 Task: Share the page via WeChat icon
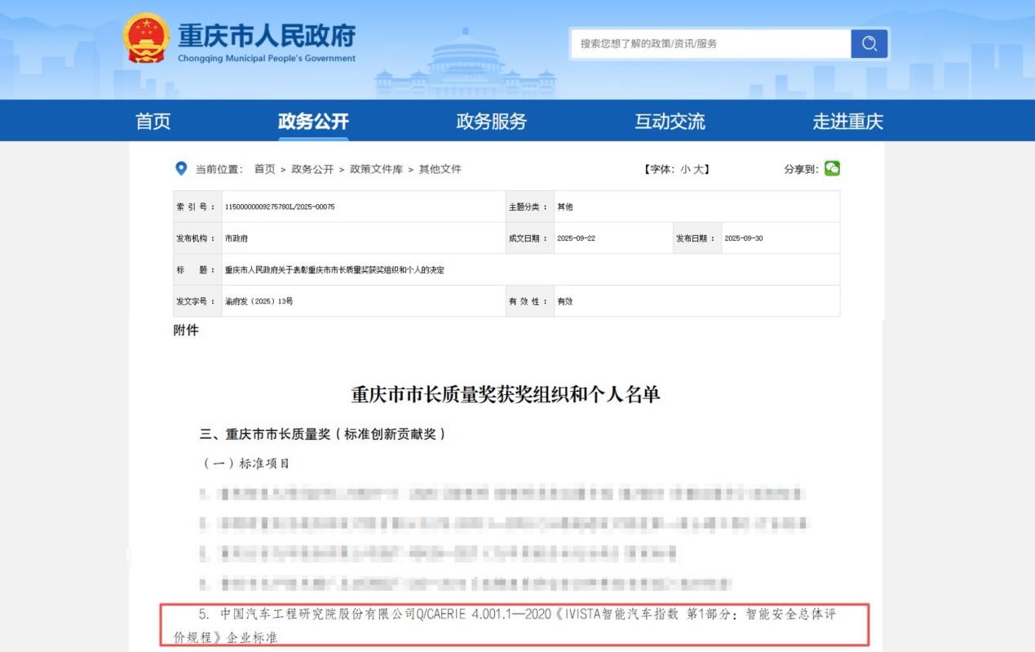832,168
